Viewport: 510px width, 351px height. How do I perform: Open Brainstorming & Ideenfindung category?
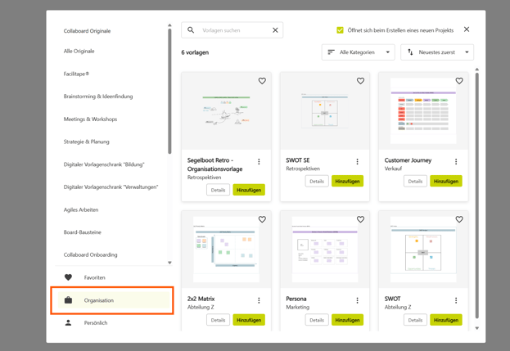pyautogui.click(x=98, y=97)
